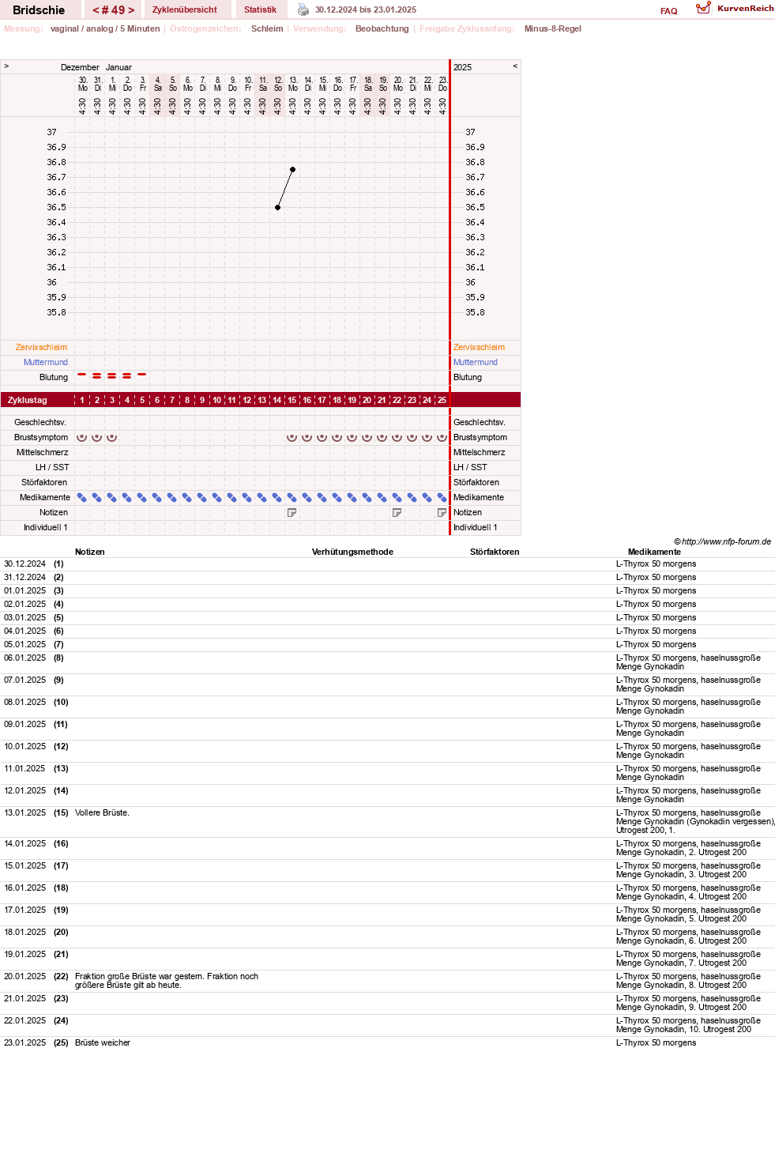Click the Medikamente pill icon on cycle day 10

click(216, 497)
